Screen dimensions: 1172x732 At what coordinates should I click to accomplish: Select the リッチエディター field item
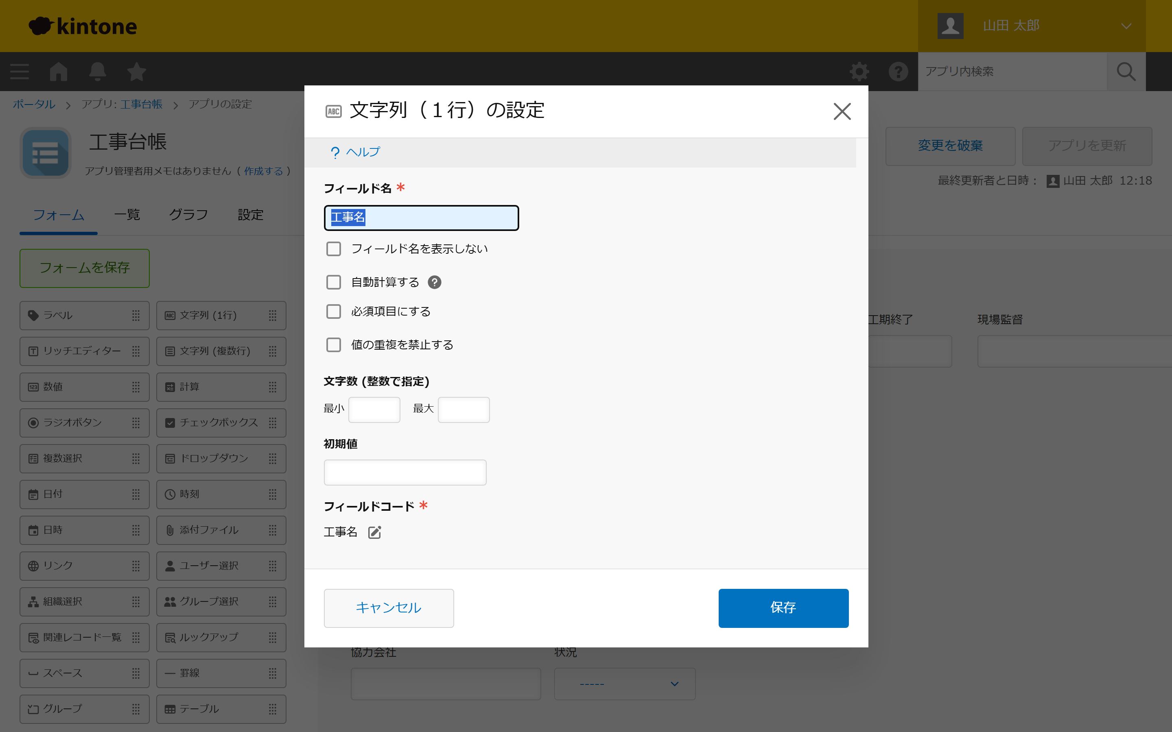pos(85,351)
